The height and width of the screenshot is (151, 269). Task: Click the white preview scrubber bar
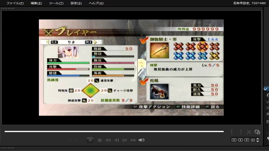[114, 131]
